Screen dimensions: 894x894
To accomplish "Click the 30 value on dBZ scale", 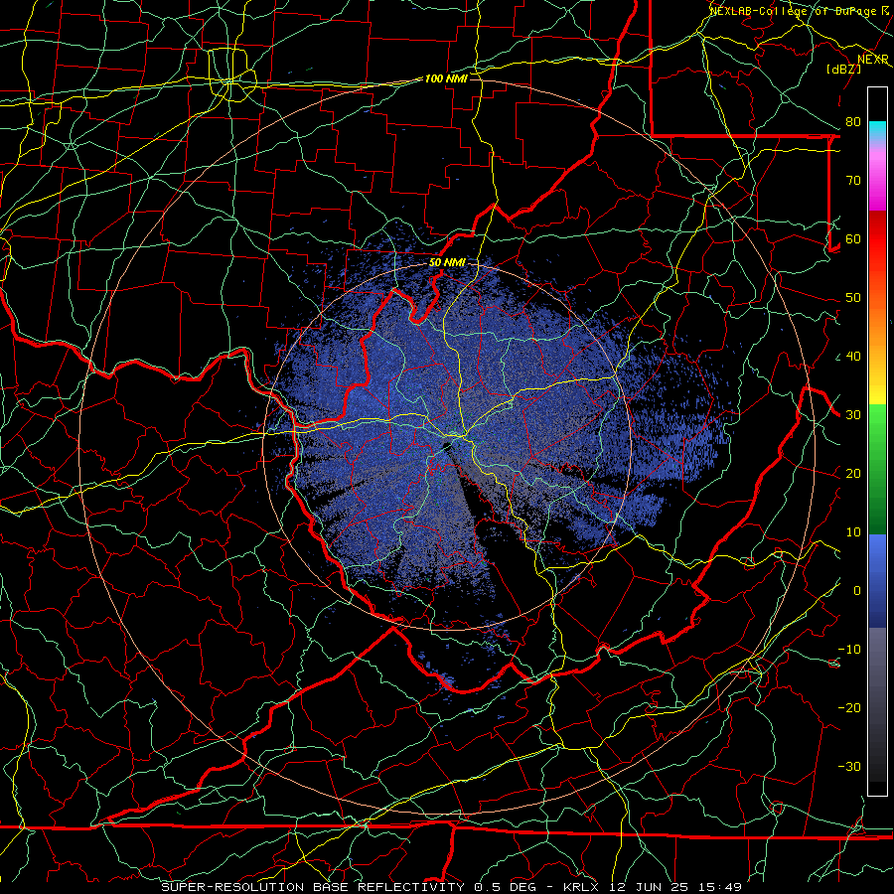I will tap(853, 414).
